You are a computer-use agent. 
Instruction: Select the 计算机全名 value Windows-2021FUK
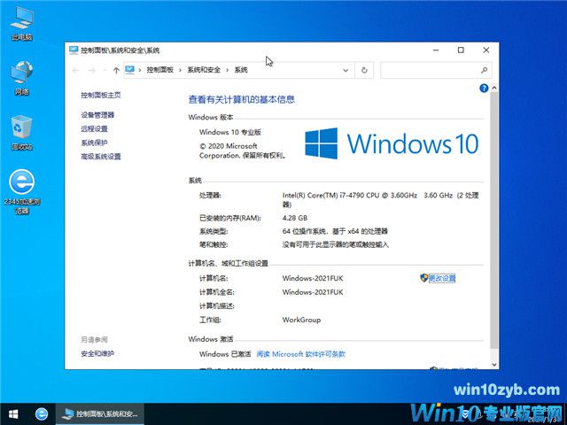tap(313, 292)
